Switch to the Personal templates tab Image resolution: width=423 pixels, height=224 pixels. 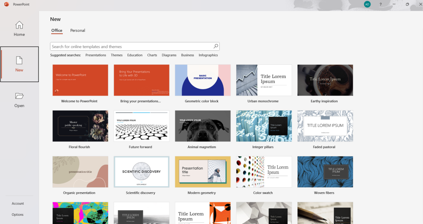coord(78,31)
